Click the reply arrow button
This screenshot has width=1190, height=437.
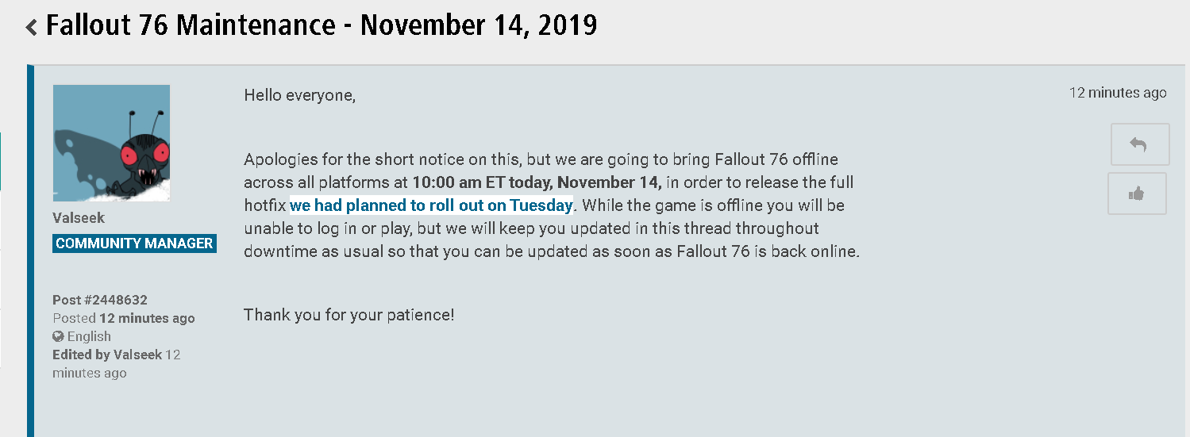[1139, 144]
